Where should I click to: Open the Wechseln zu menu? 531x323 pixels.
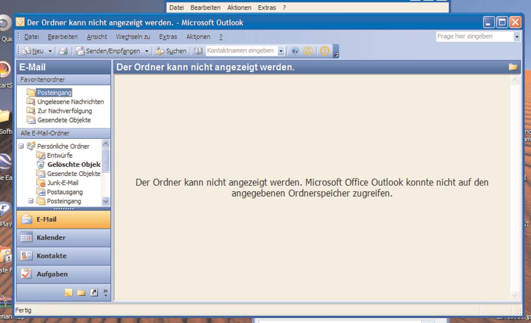click(133, 37)
